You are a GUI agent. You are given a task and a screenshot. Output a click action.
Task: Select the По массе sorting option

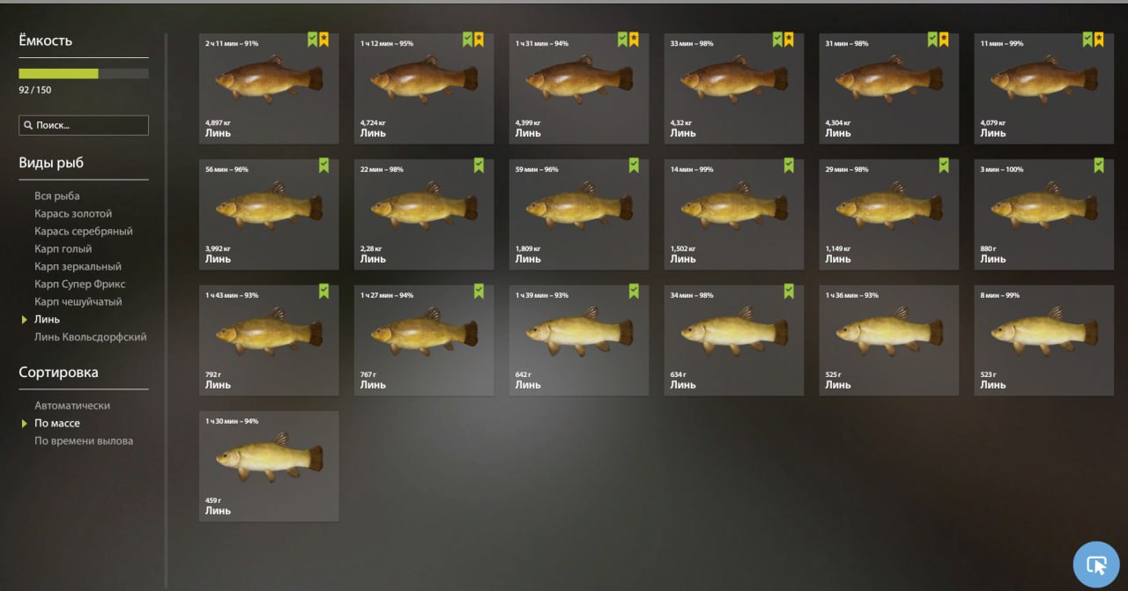click(57, 424)
